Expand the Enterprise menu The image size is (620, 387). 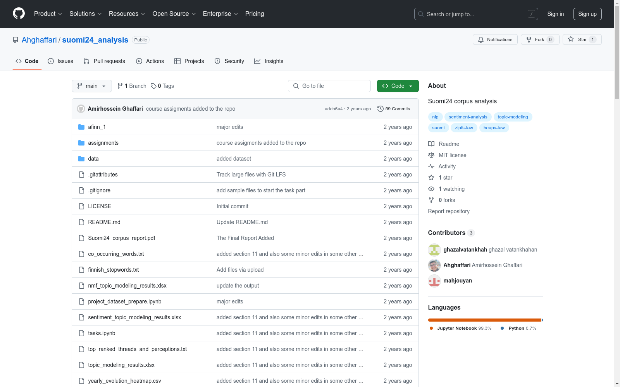(220, 14)
